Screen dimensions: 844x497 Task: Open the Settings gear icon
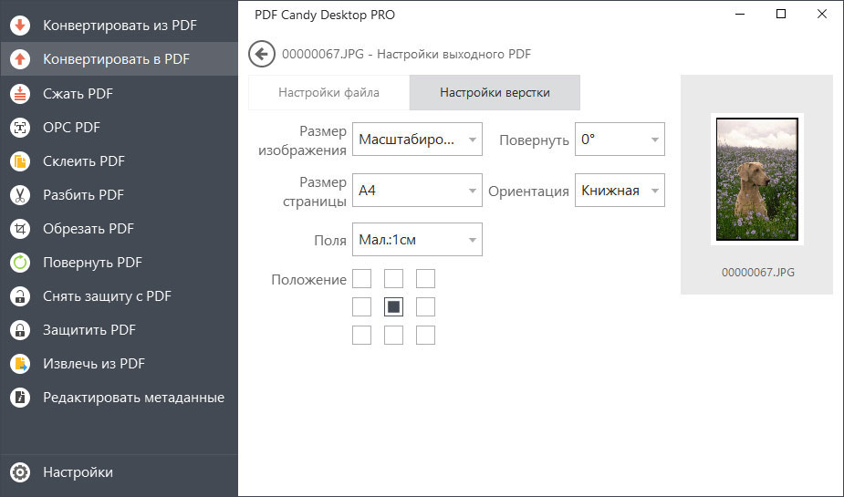[x=20, y=472]
